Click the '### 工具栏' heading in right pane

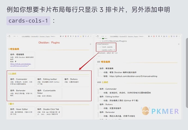[103, 82]
